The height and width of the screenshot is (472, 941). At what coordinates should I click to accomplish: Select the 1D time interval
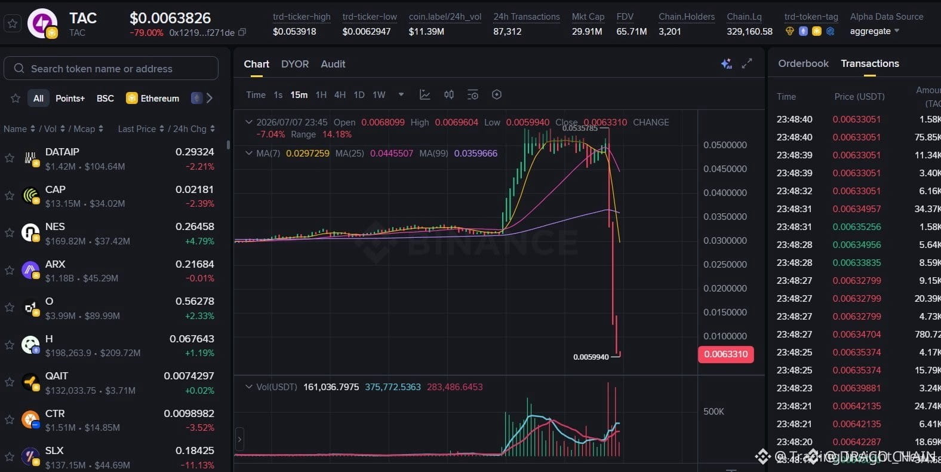(359, 94)
